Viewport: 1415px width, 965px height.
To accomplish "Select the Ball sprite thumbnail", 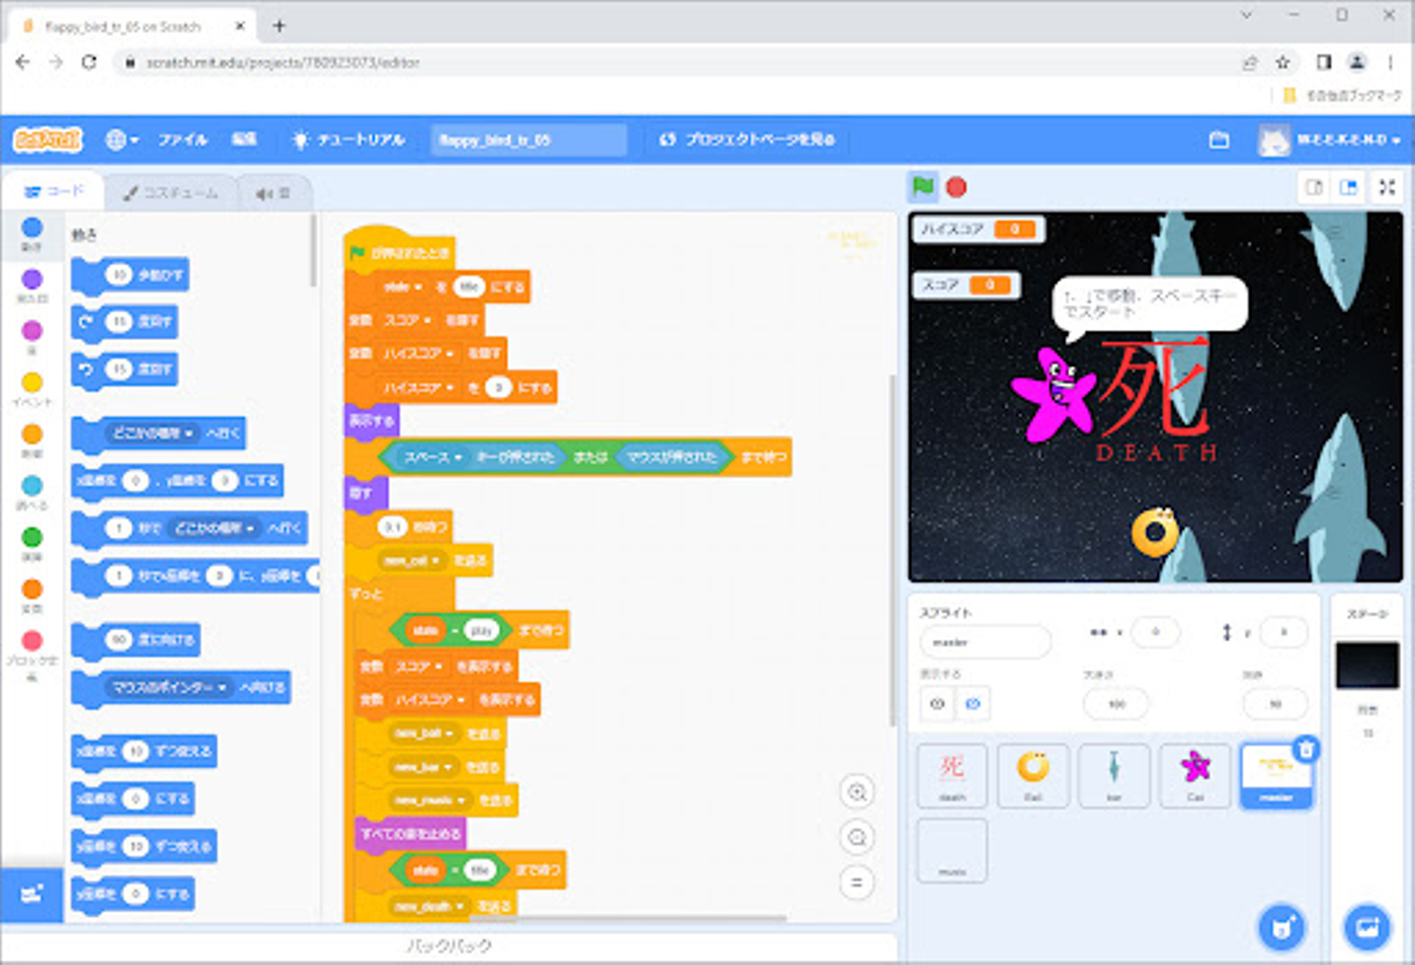I will pos(1033,775).
